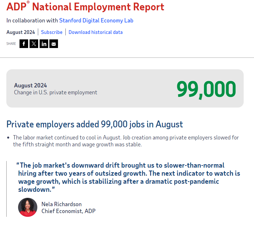Image resolution: width=254 pixels, height=226 pixels.
Task: Click the name Nela Richardson
Action: pyautogui.click(x=61, y=204)
